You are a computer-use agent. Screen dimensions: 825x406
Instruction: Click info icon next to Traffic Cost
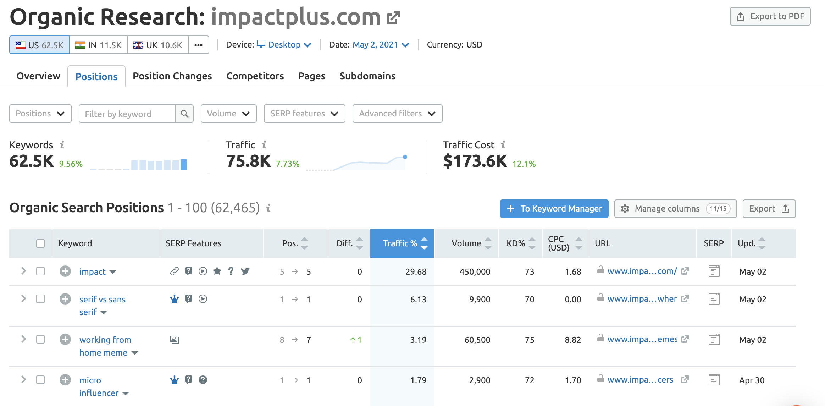click(x=503, y=145)
